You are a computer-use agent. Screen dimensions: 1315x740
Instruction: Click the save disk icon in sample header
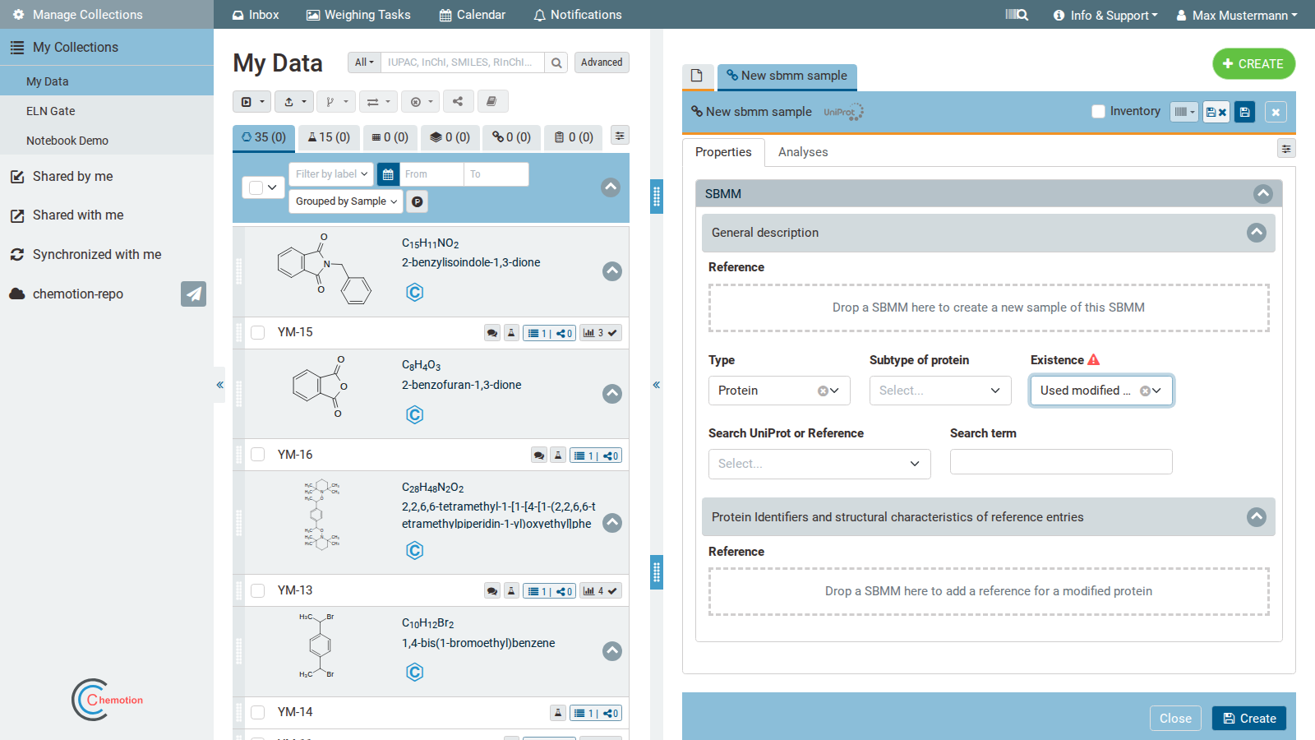(1245, 112)
